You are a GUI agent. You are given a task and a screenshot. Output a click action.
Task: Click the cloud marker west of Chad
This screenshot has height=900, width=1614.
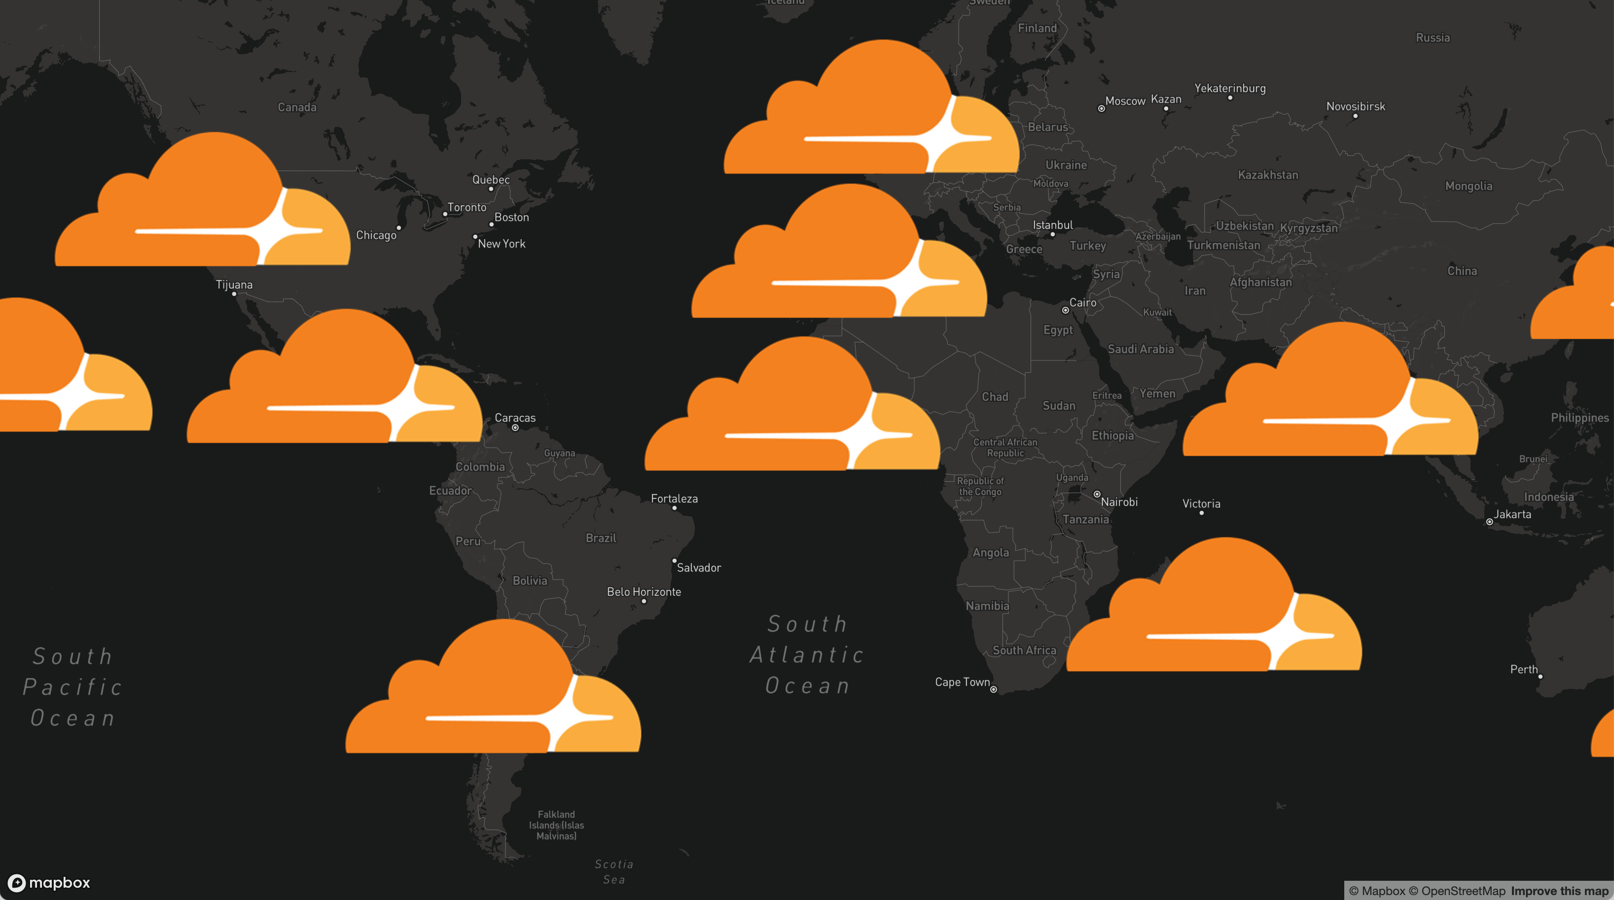coord(792,403)
